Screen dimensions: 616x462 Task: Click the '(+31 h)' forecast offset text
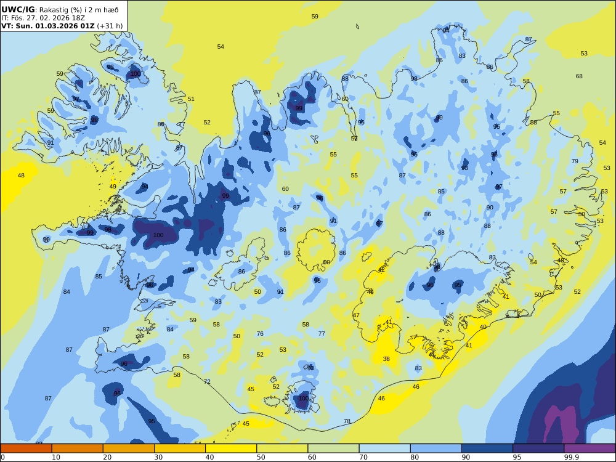(x=110, y=26)
